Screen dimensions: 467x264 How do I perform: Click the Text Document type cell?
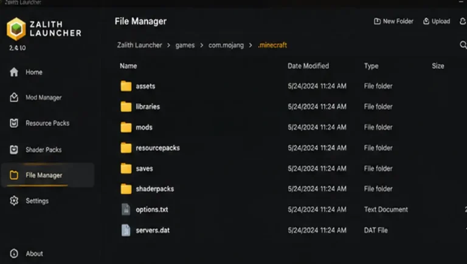386,209
